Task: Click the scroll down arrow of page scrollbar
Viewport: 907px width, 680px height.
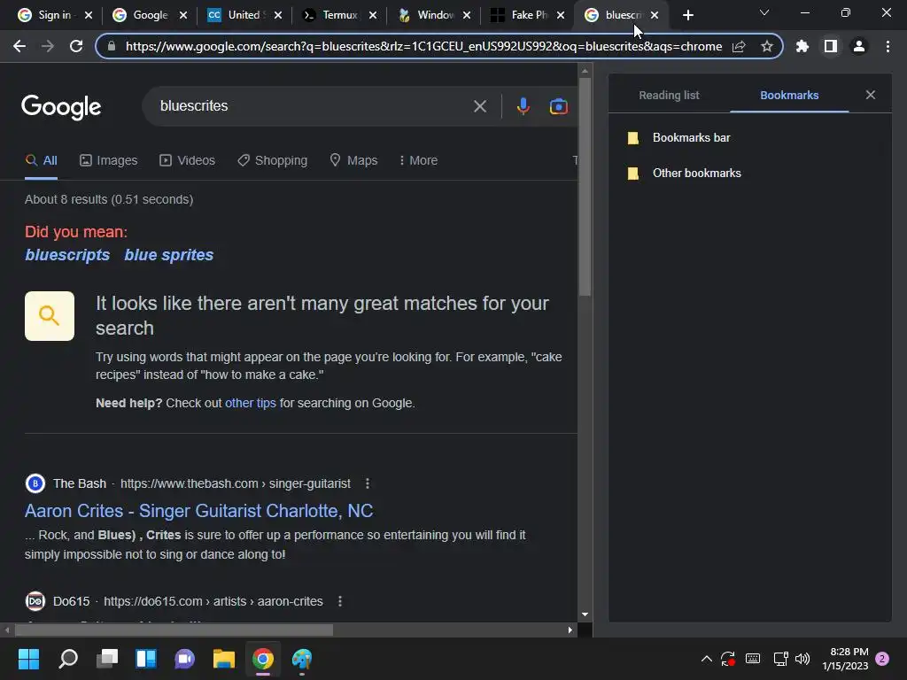Action: [x=585, y=614]
